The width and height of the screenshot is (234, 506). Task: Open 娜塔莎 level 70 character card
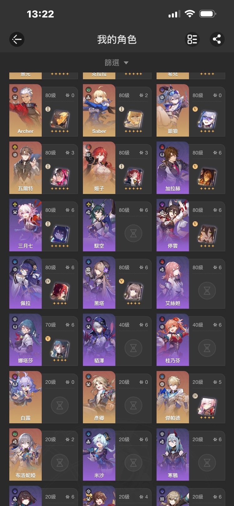[44, 340]
